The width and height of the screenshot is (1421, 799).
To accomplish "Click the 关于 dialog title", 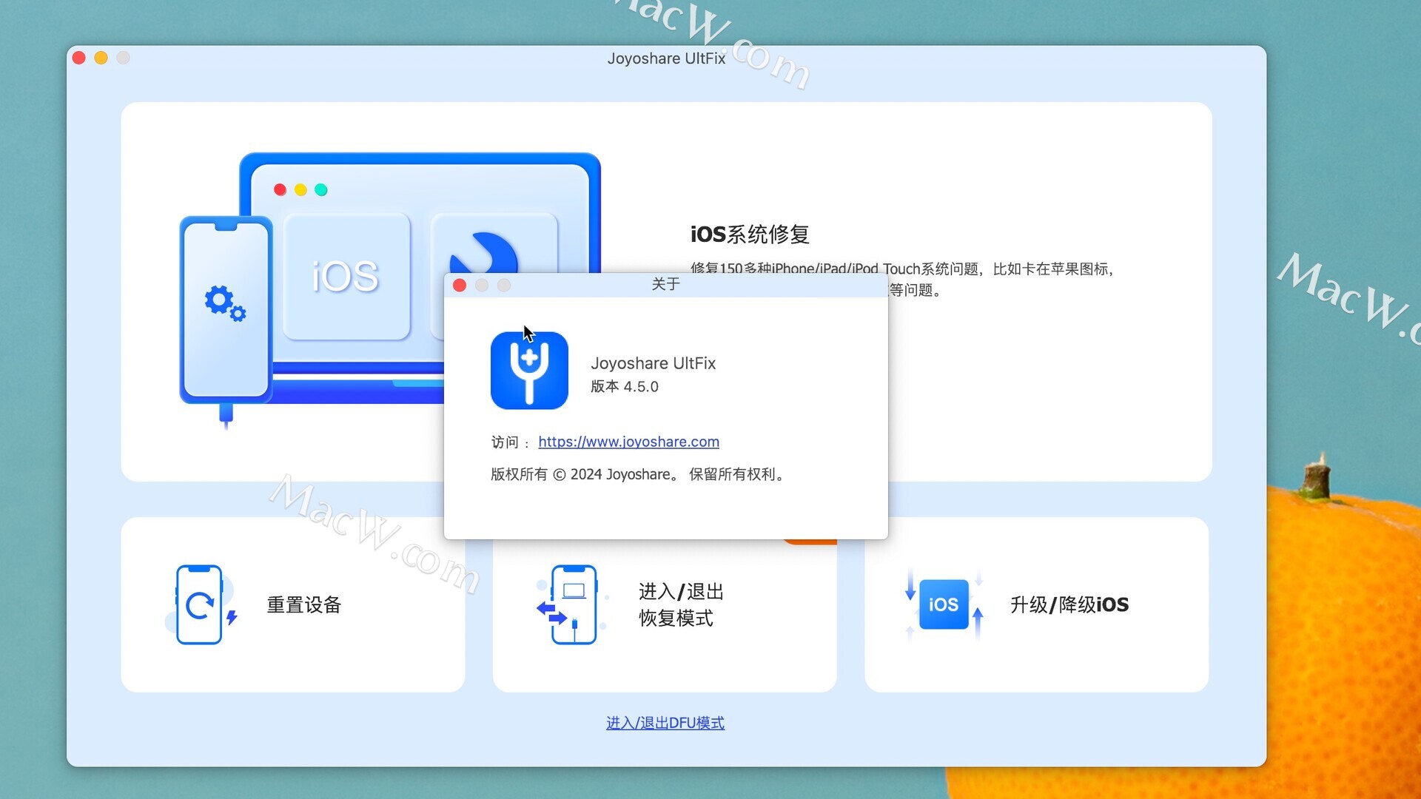I will click(665, 284).
